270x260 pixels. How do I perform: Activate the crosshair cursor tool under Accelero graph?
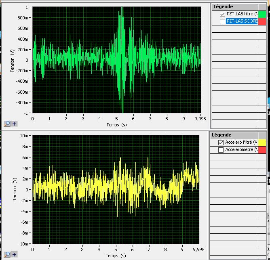tap(14, 254)
